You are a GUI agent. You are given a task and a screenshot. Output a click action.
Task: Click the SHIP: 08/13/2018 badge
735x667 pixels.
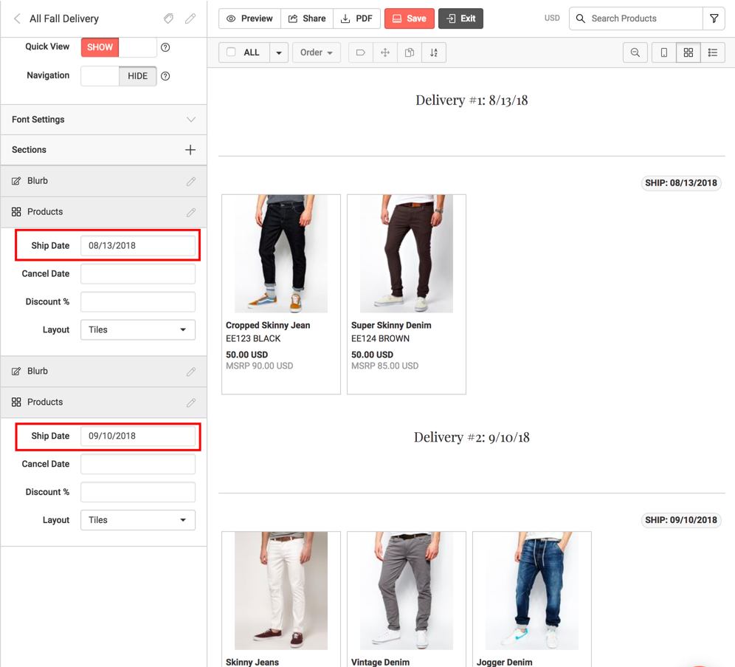(x=681, y=183)
